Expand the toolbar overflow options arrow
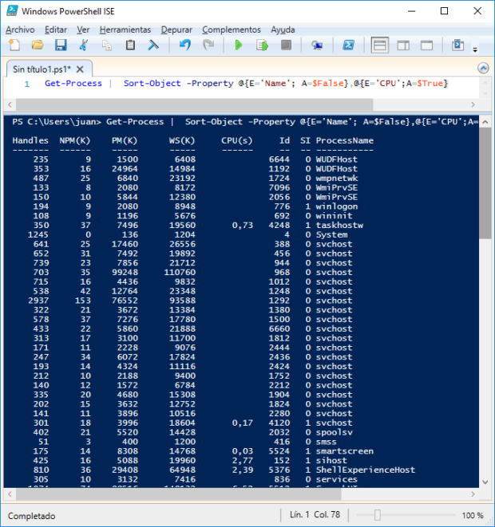This screenshot has width=495, height=527. pos(473,49)
